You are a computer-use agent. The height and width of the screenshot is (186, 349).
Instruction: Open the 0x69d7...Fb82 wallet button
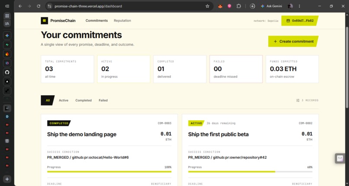pos(300,21)
